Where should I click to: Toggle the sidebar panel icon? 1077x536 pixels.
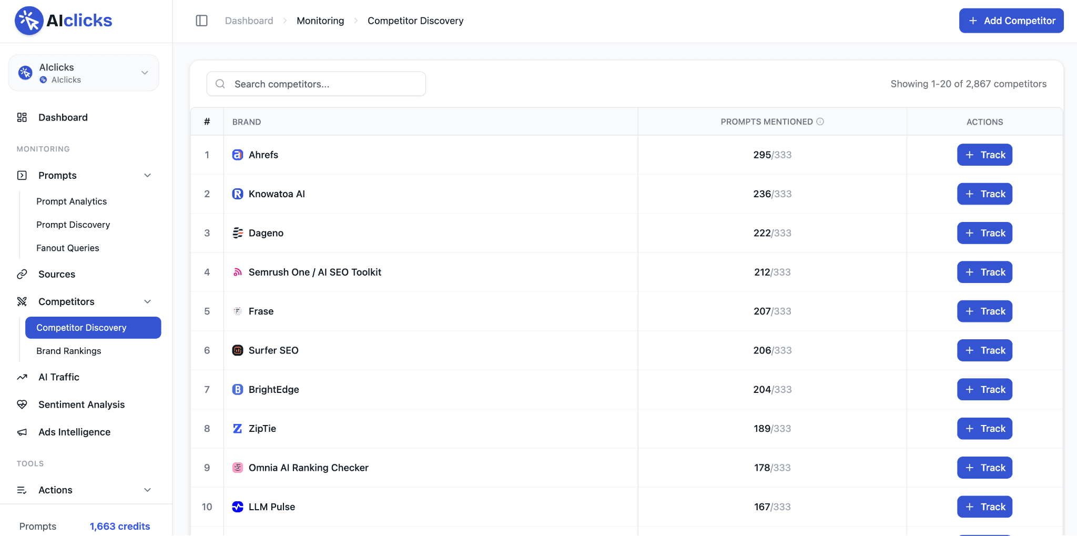coord(201,21)
